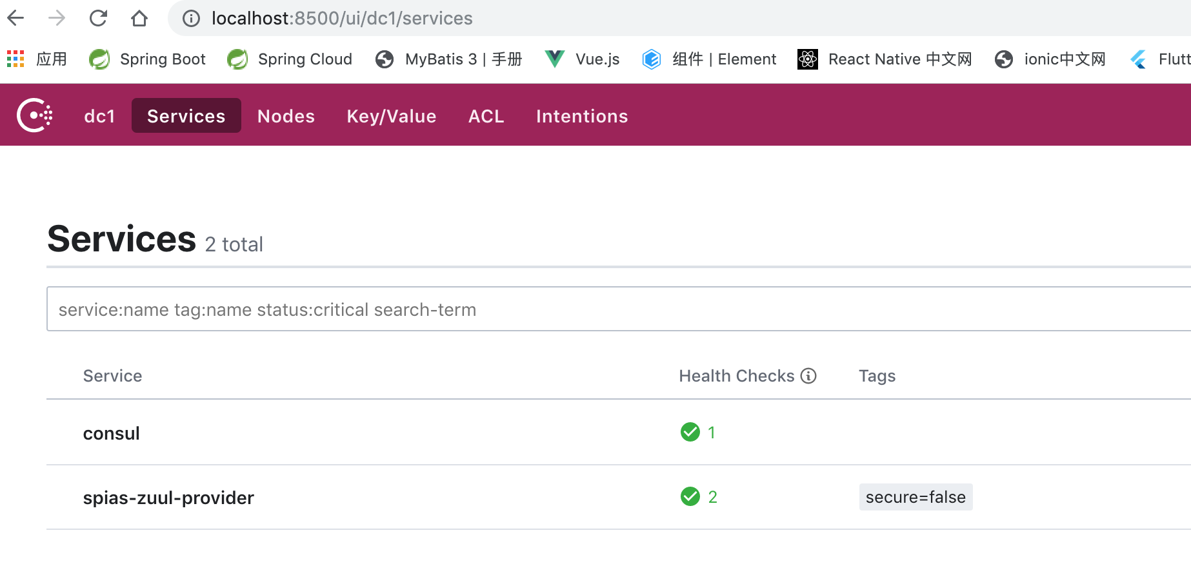Screen dimensions: 1191x584
Task: Focus the services search filter field
Action: click(x=618, y=309)
